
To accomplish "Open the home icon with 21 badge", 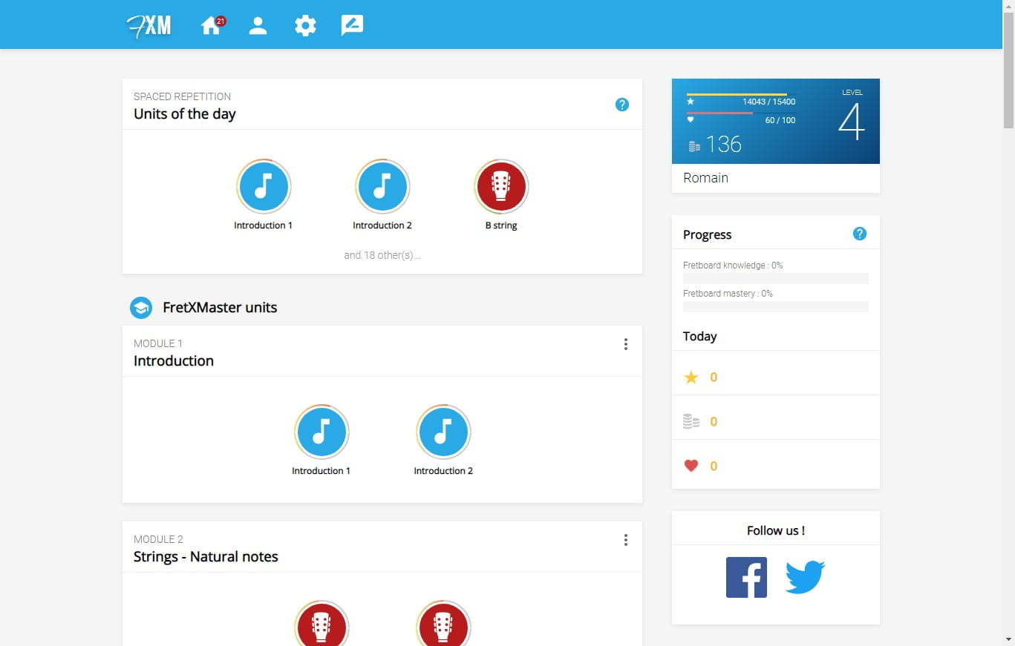I will [212, 26].
